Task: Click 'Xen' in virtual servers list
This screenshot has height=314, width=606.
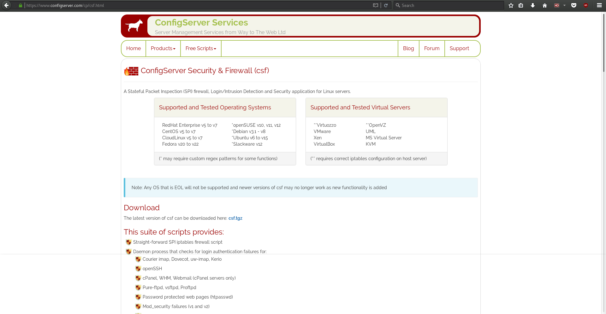Action: (x=318, y=138)
